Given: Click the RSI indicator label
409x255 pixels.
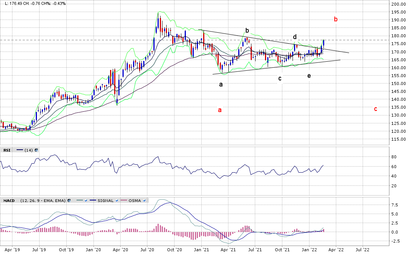Looking at the screenshot, I should 7,150.
